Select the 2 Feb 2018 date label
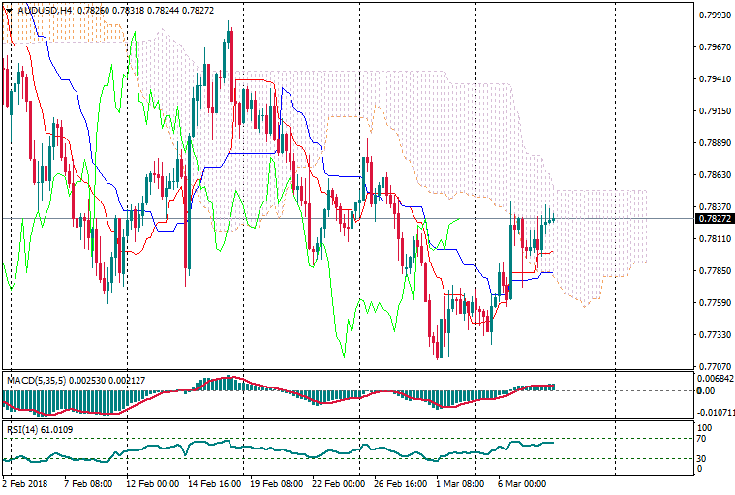The width and height of the screenshot is (735, 495). (24, 482)
